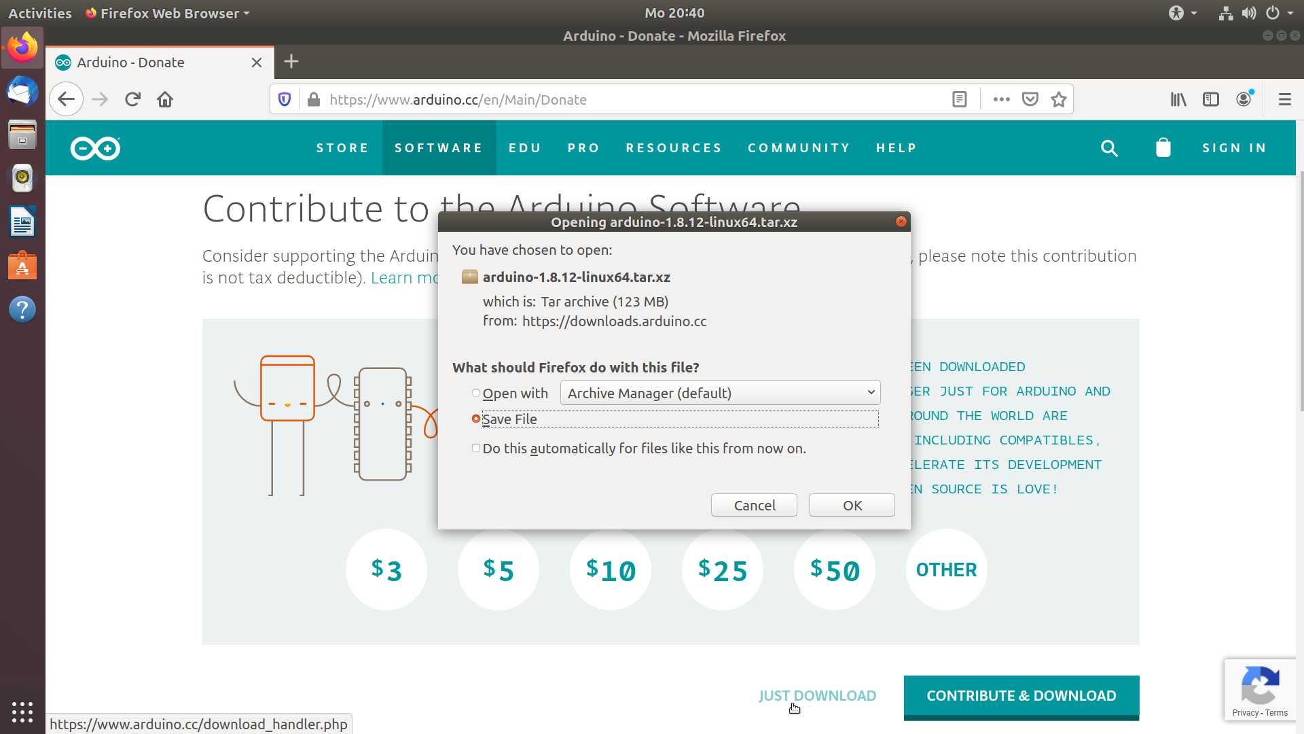
Task: Reload the current page
Action: [132, 99]
